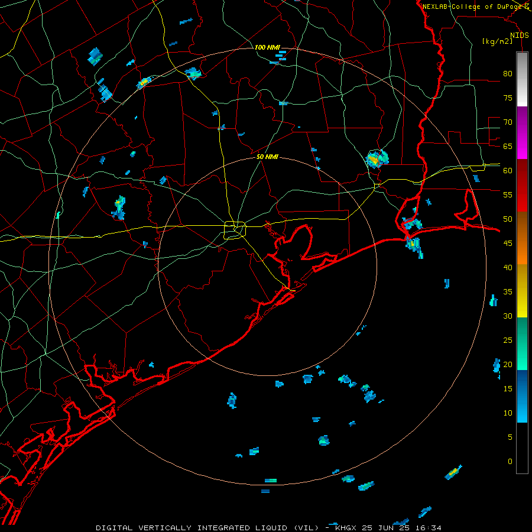Screen dimensions: 532x532
Task: Click the 0 value on color scale
Action: pyautogui.click(x=510, y=462)
